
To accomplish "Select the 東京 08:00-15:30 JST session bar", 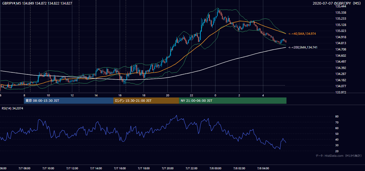I will (69, 101).
